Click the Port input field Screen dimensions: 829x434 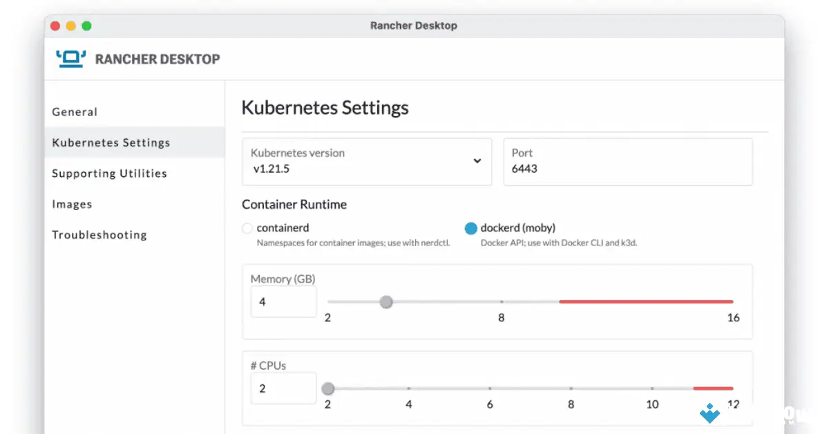[x=627, y=168]
